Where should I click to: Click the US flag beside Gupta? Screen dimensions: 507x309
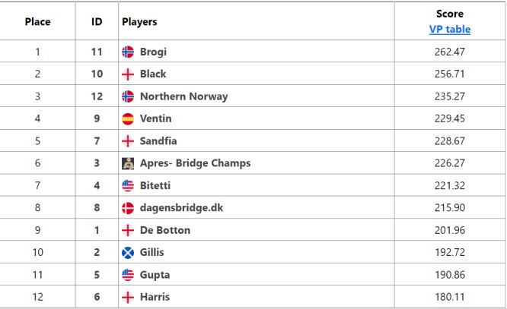click(x=128, y=274)
